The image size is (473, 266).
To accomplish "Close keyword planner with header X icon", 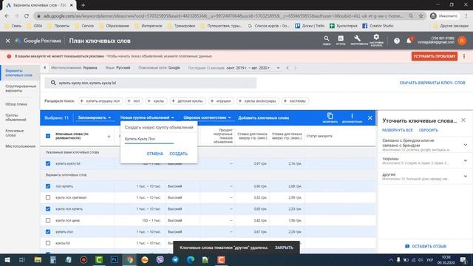I will (x=7, y=41).
